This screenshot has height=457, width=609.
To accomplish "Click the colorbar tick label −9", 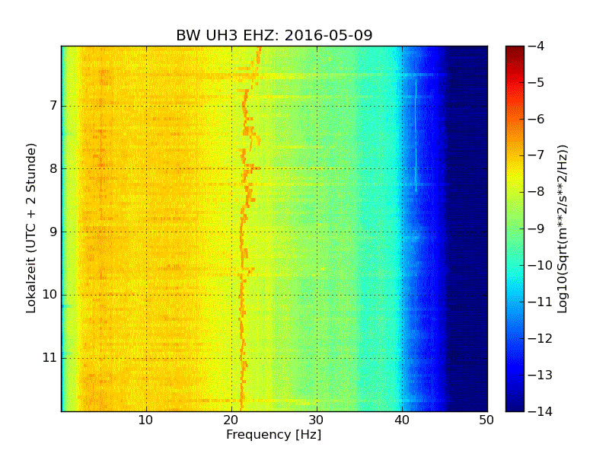I will coord(536,228).
